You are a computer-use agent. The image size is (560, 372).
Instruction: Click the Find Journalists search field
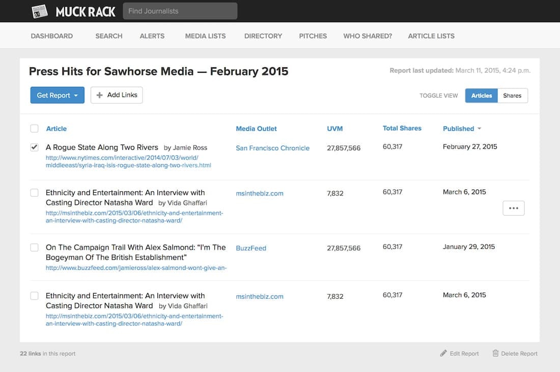[180, 11]
